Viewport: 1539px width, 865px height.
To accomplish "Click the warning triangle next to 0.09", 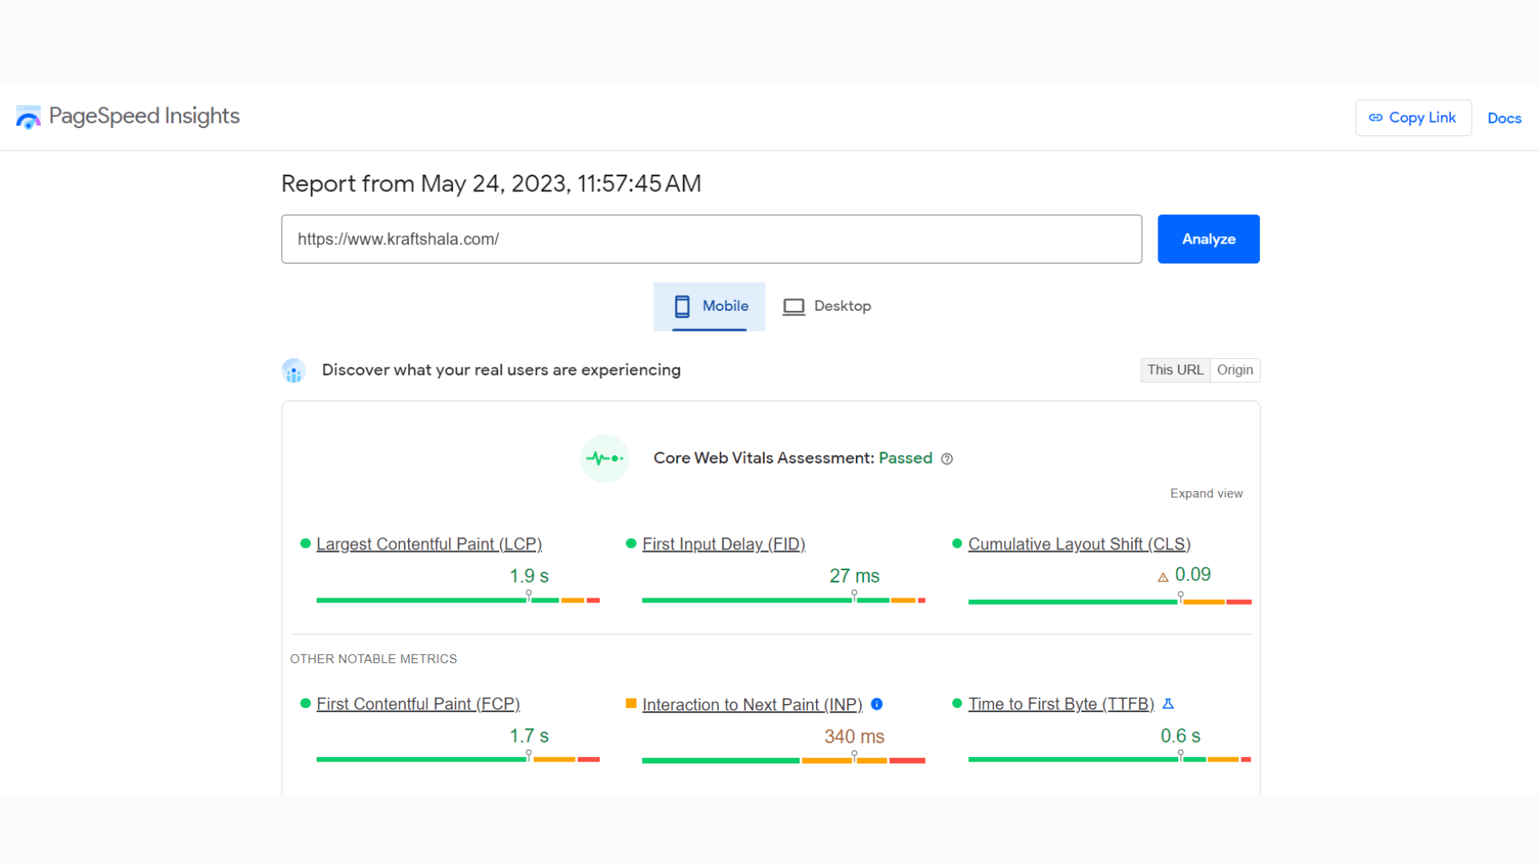I will (x=1162, y=577).
